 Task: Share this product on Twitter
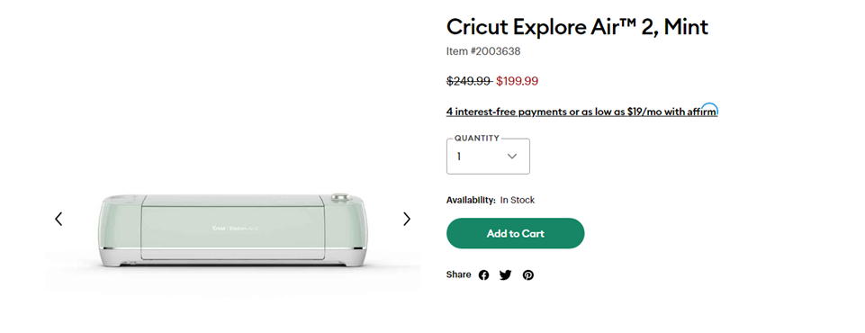[505, 275]
